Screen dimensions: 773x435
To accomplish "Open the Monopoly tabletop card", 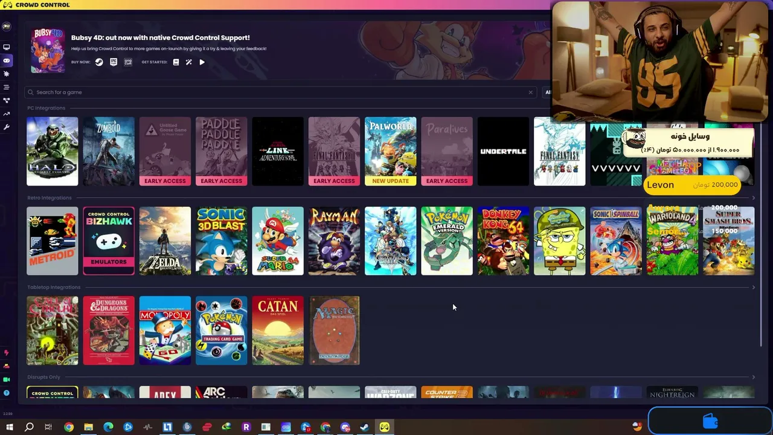I will [165, 330].
